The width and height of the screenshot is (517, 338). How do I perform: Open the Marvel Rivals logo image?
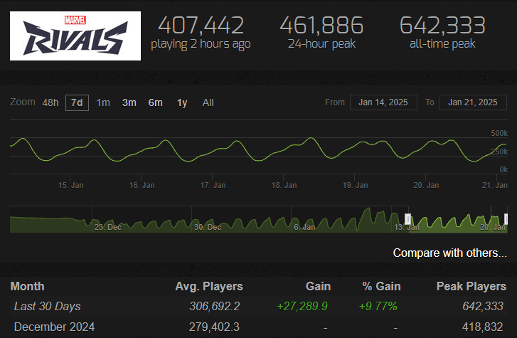[75, 36]
